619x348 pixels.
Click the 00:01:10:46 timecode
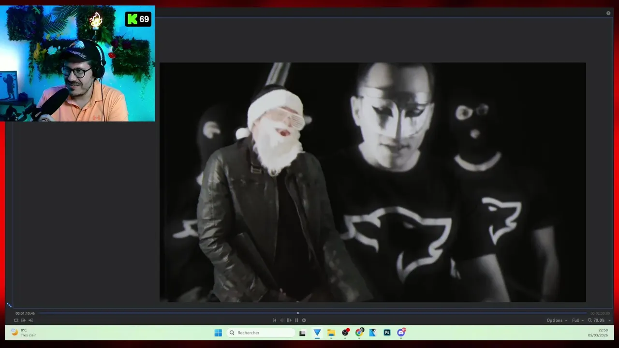(x=25, y=313)
